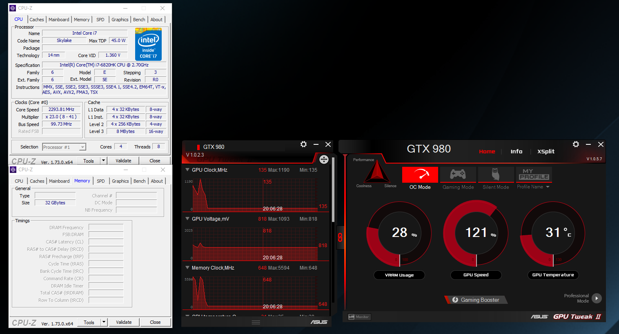Click GPU Temperature gauge dial
This screenshot has height=334, width=619.
pos(553,234)
